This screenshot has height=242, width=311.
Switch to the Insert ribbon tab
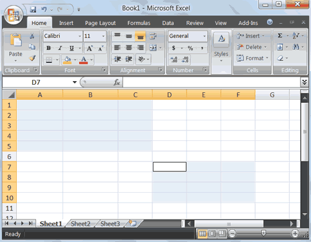(66, 23)
